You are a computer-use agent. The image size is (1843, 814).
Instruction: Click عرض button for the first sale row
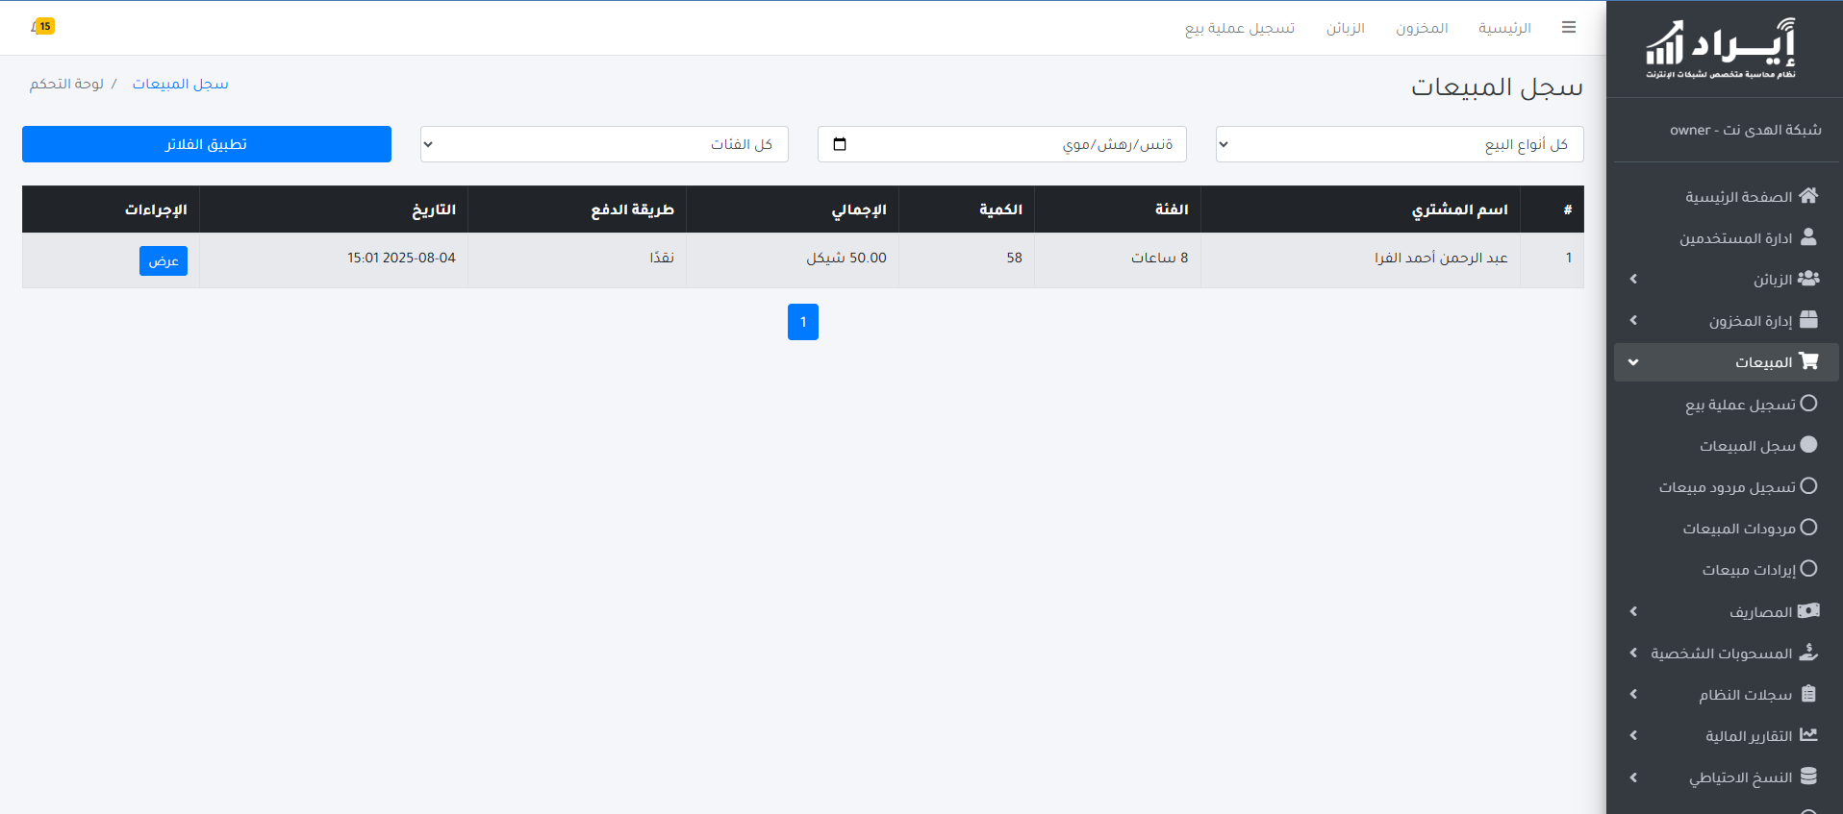click(164, 261)
